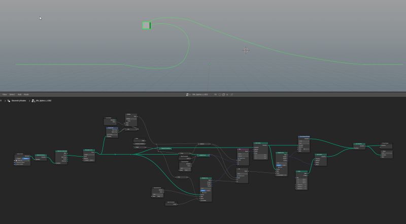Toggle the fake user shield icon
Viewport: 406px width, 224px height.
220,95
